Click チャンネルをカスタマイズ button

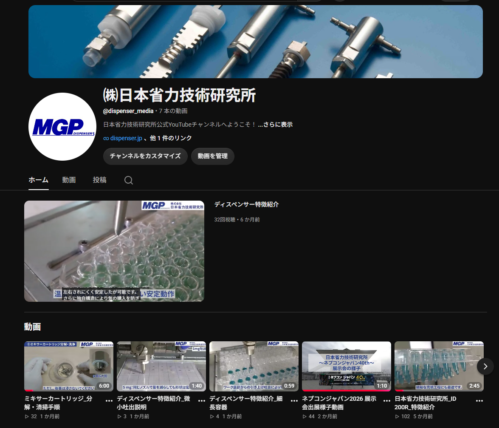coord(145,156)
